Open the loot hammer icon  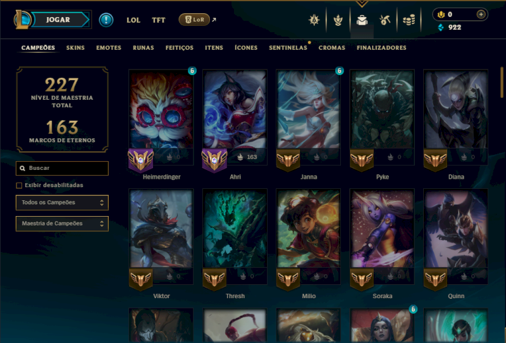385,20
